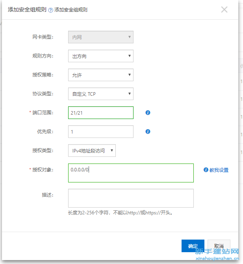The image size is (243, 264).
Task: Click the 优先级 input field
Action: [x=101, y=132]
